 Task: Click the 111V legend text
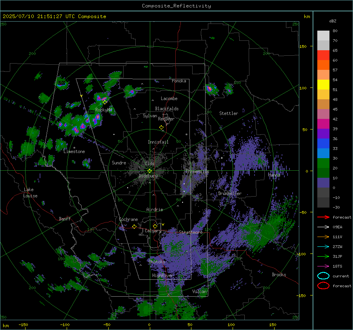point(337,237)
